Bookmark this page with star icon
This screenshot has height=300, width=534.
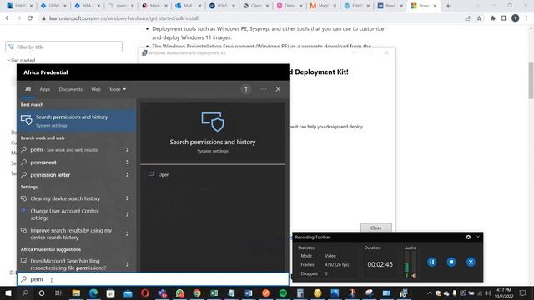479,18
